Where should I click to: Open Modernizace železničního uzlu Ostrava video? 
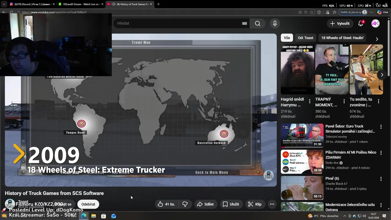tap(350, 207)
